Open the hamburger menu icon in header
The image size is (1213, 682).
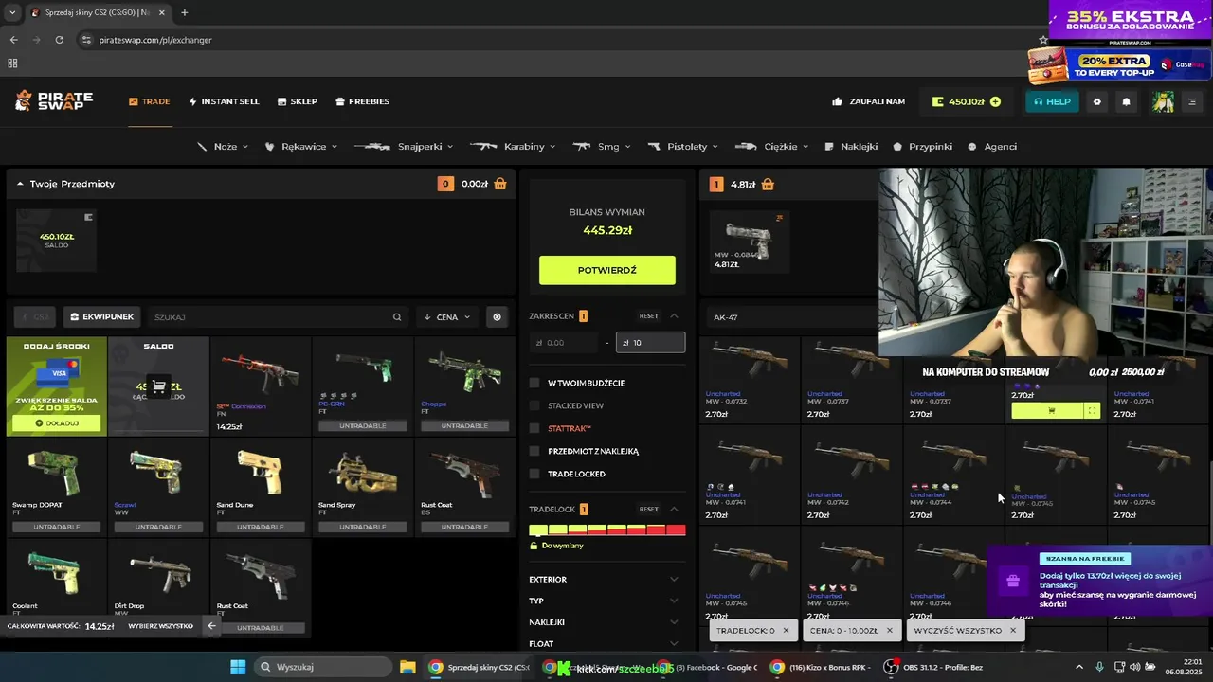point(1192,101)
